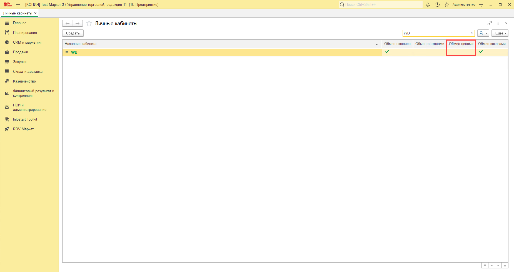Open the Планирование section
Viewport: 514px width, 272px height.
(x=29, y=33)
